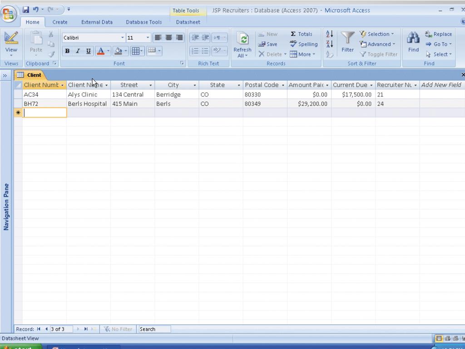Switch to the External Data ribbon tab
465x349 pixels.
(97, 22)
